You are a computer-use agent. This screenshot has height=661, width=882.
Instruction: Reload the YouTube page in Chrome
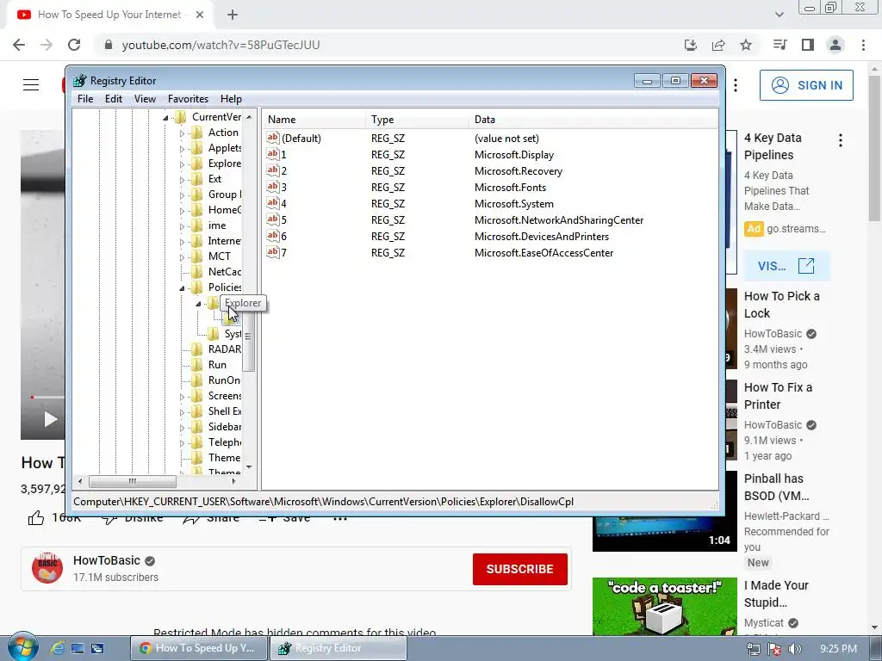(x=74, y=45)
